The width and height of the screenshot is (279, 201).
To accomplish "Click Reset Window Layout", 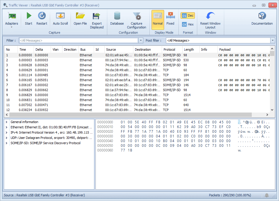I will click(210, 21).
